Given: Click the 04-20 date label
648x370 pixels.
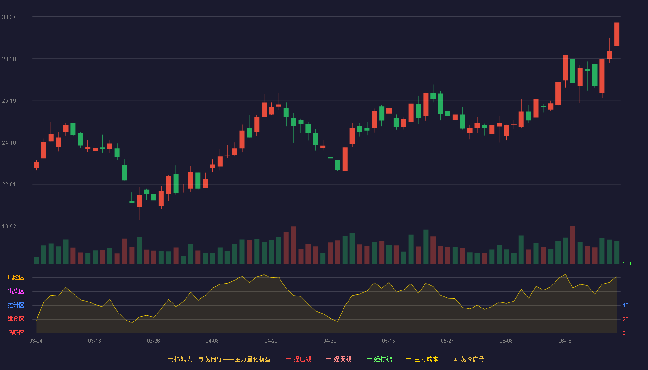Looking at the screenshot, I should [x=271, y=341].
